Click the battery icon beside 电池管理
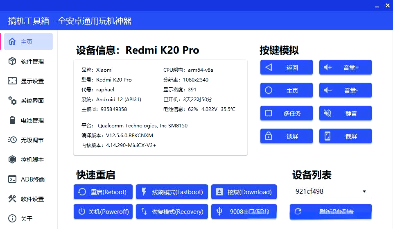Viewport: 393px width, 229px height. (x=12, y=120)
